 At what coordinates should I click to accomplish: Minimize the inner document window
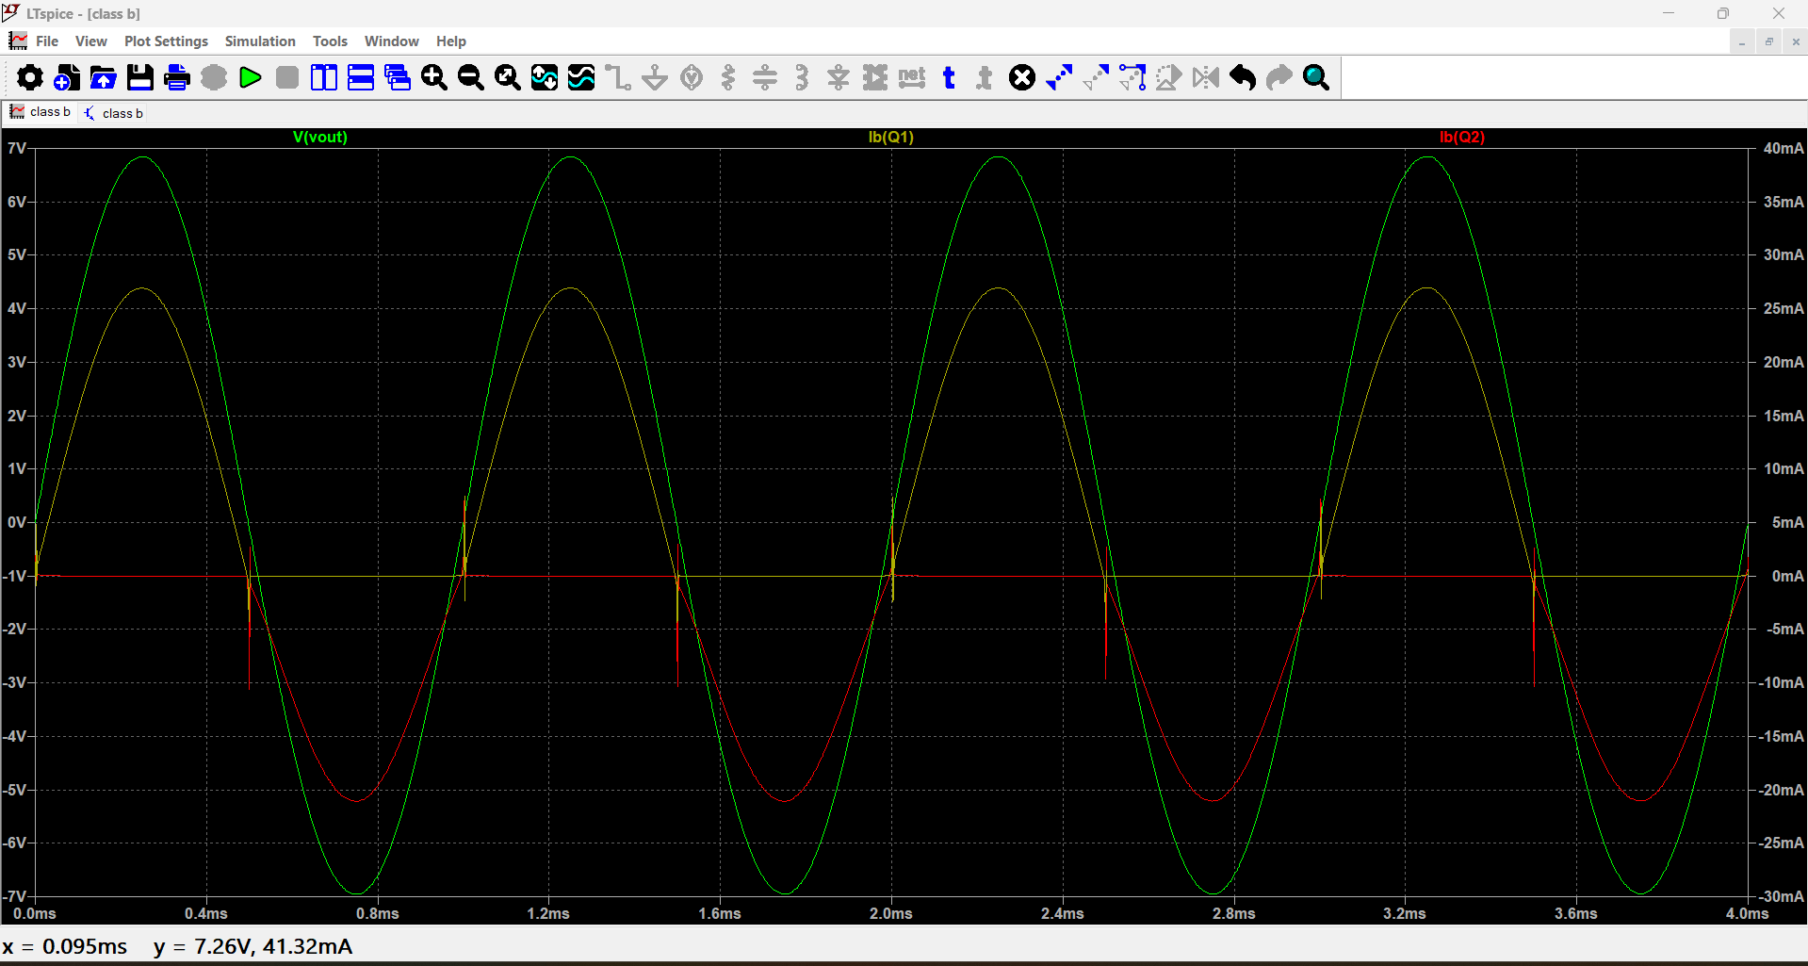coord(1742,41)
